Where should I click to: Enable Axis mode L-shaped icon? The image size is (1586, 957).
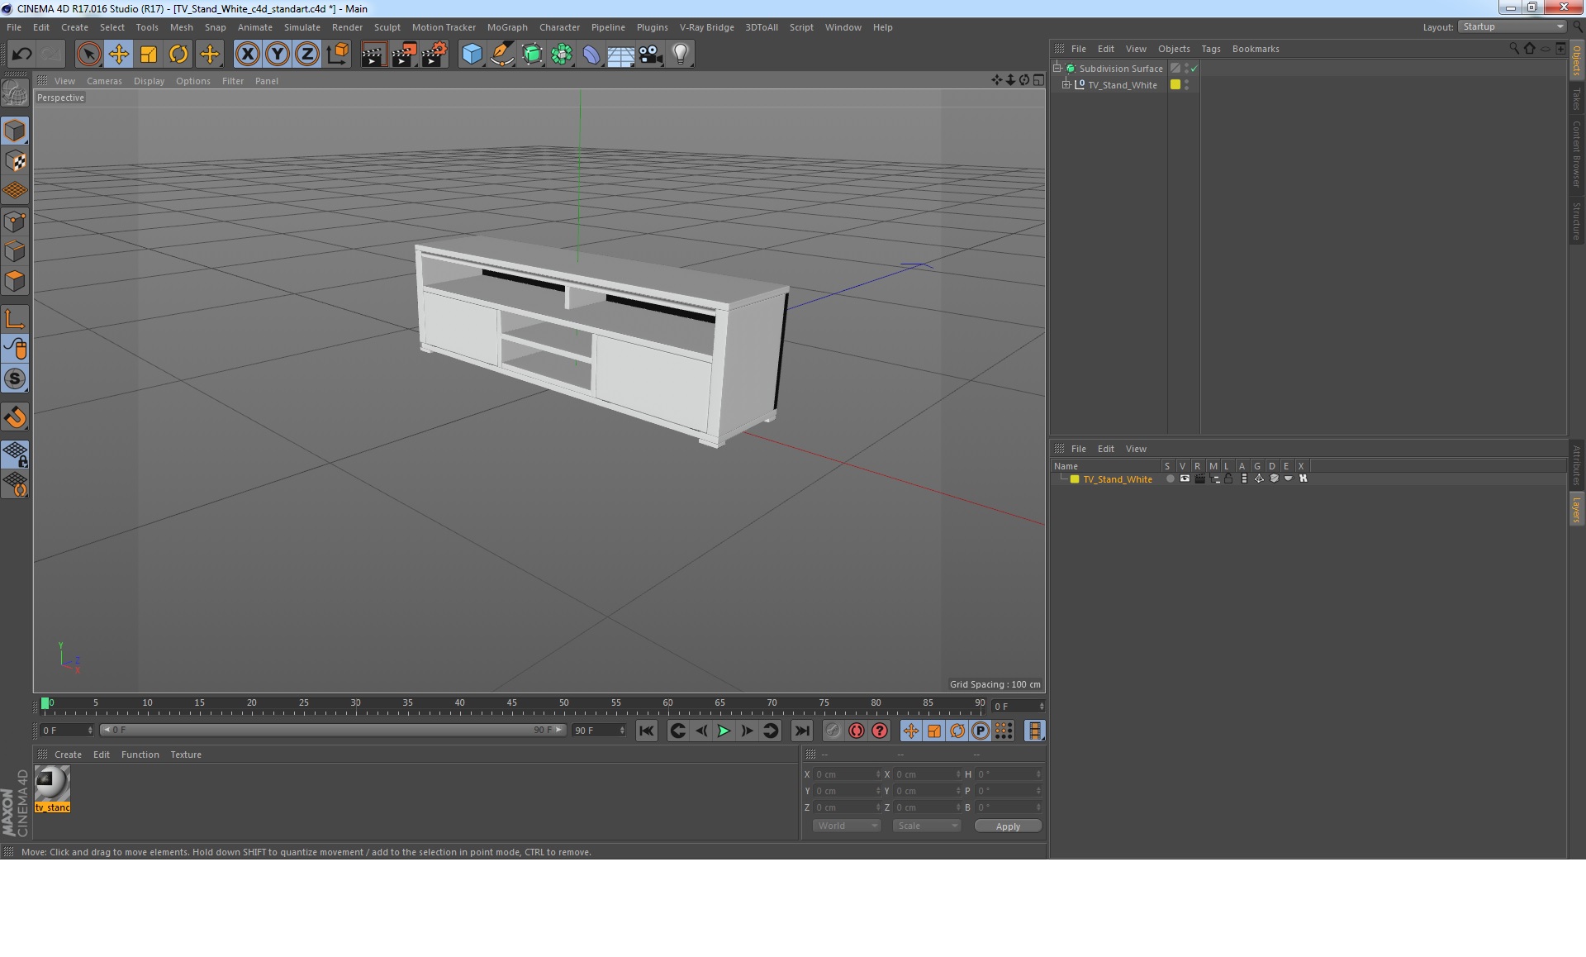(x=15, y=319)
